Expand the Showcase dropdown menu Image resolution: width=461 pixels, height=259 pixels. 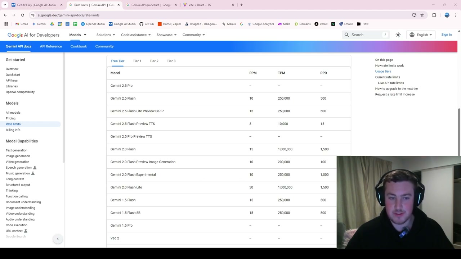[x=166, y=35]
